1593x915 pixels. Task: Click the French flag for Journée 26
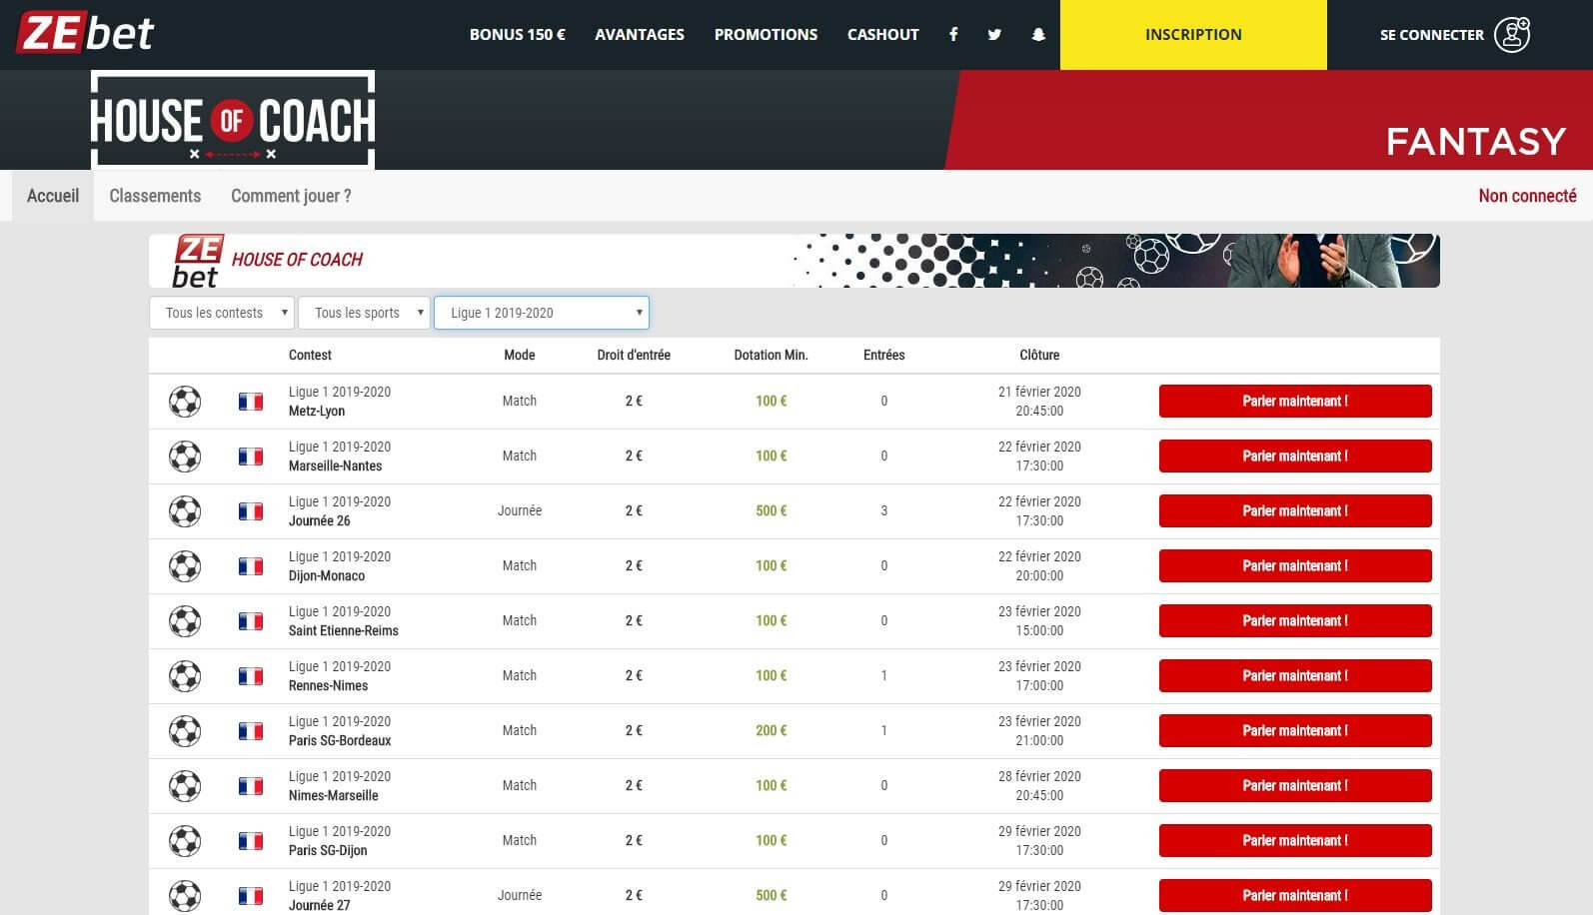[251, 511]
